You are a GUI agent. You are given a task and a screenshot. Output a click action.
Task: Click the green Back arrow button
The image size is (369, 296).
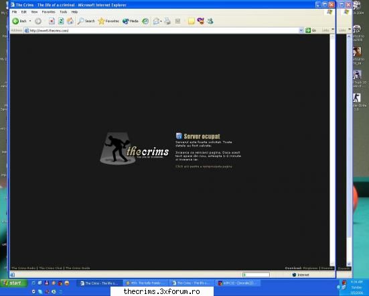[19, 21]
